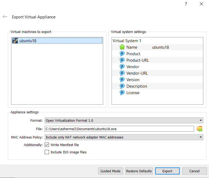The image size is (209, 178).
Task: Click Restore Defaults button
Action: 139,171
